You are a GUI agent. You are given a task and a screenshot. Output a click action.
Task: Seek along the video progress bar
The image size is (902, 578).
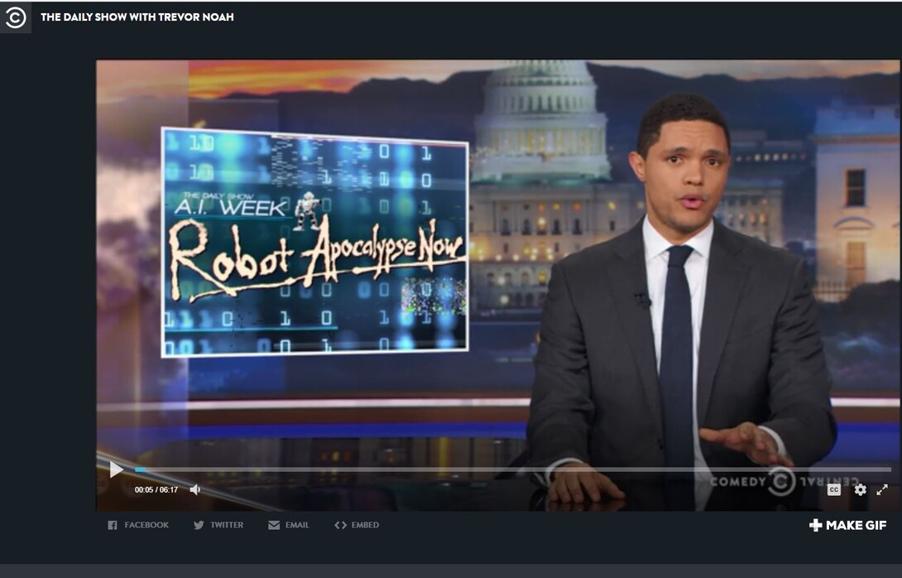tap(512, 470)
